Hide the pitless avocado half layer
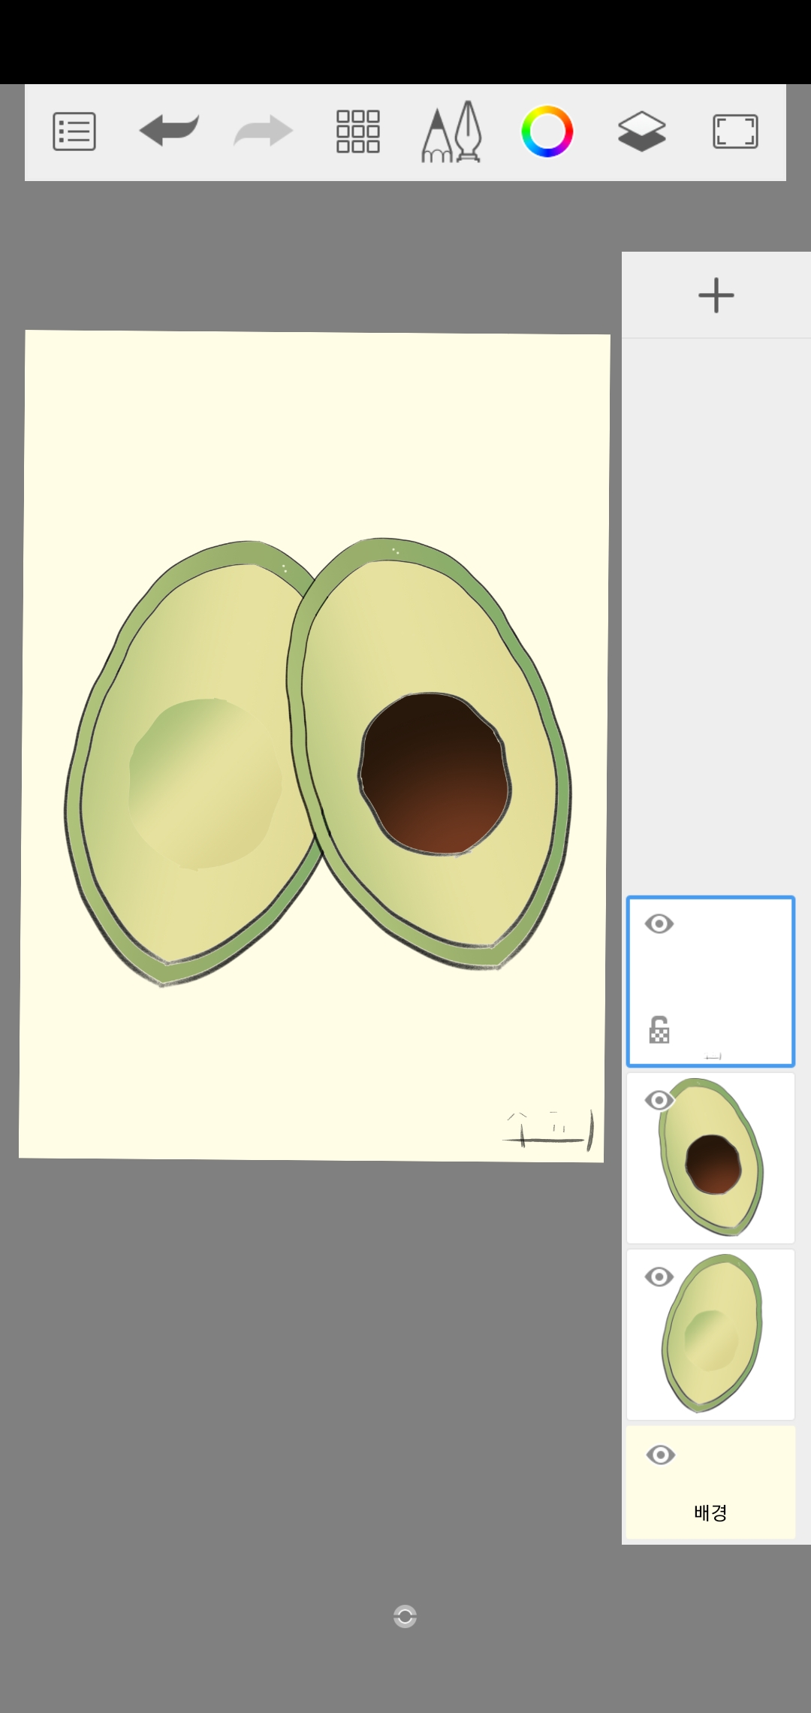The width and height of the screenshot is (811, 1713). tap(659, 1276)
